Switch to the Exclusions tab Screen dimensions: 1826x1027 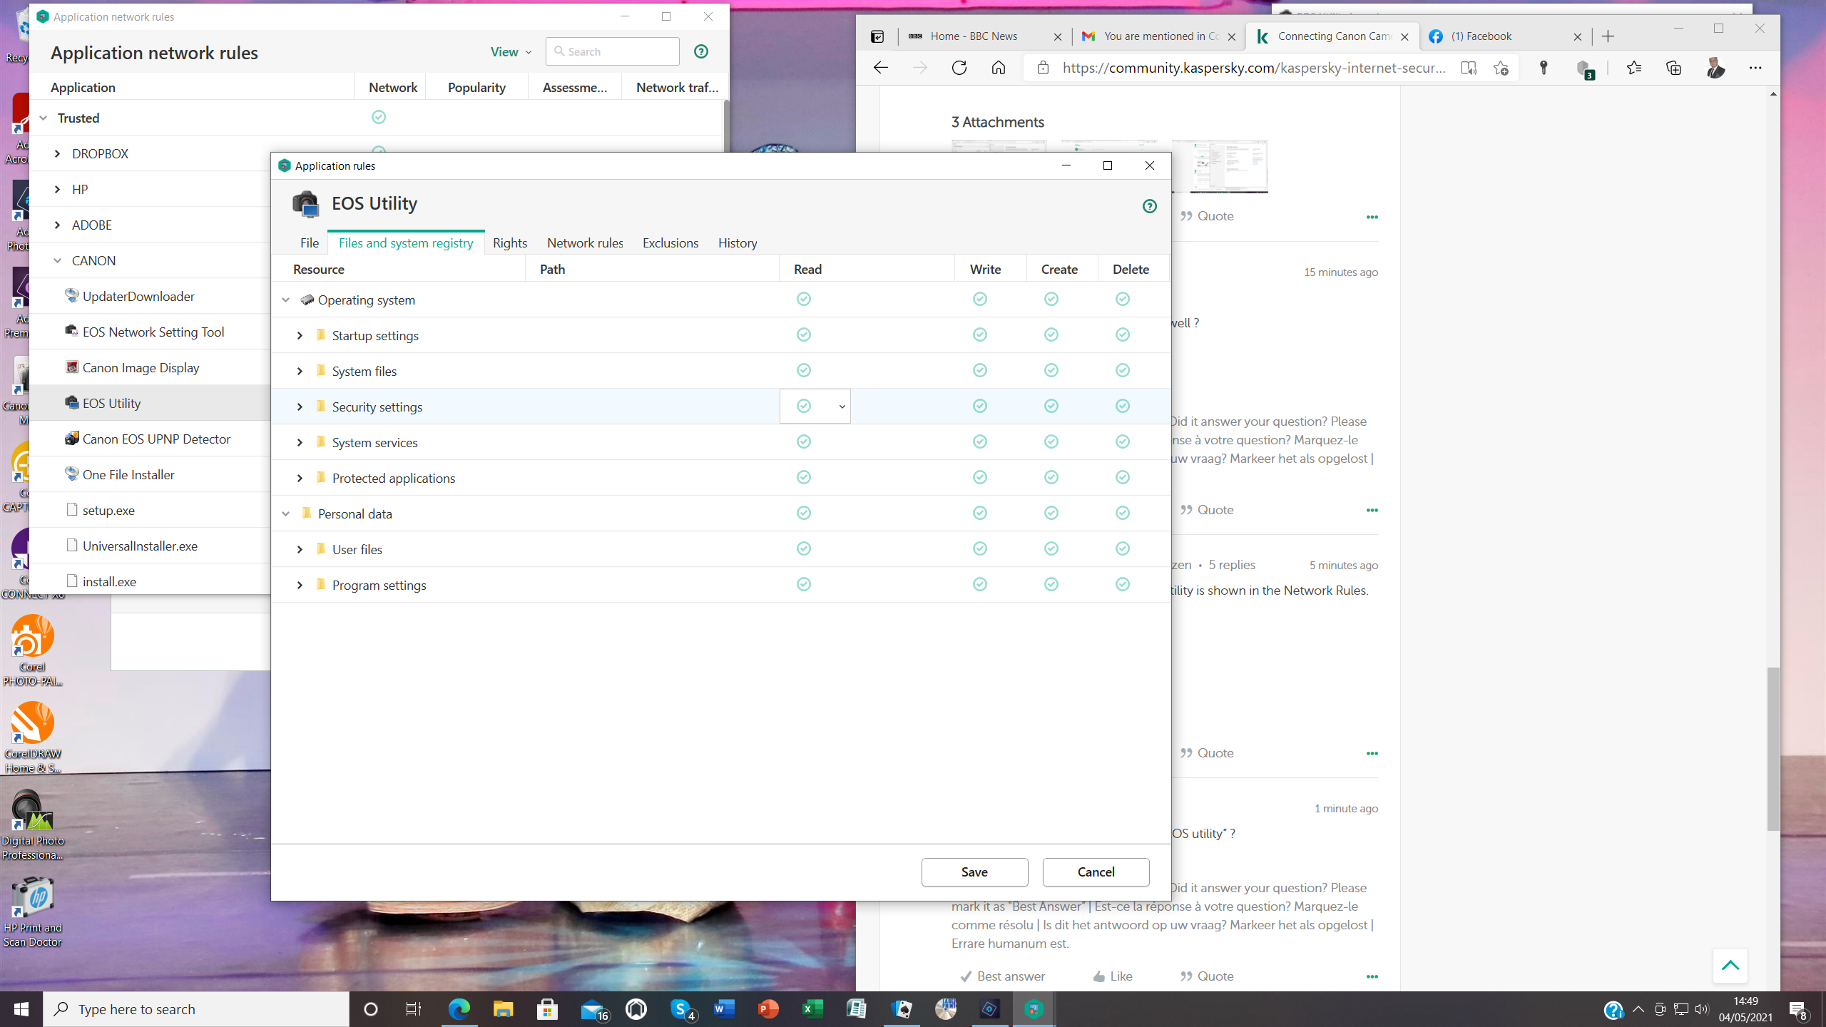pyautogui.click(x=670, y=243)
